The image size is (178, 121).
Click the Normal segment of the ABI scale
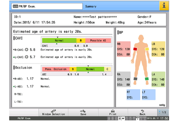(x=90, y=69)
